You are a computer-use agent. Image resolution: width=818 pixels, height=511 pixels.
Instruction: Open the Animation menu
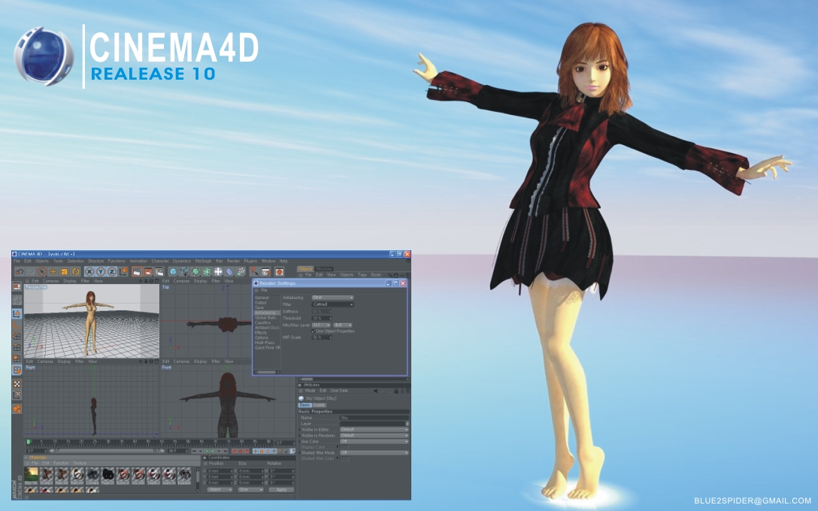pyautogui.click(x=138, y=262)
